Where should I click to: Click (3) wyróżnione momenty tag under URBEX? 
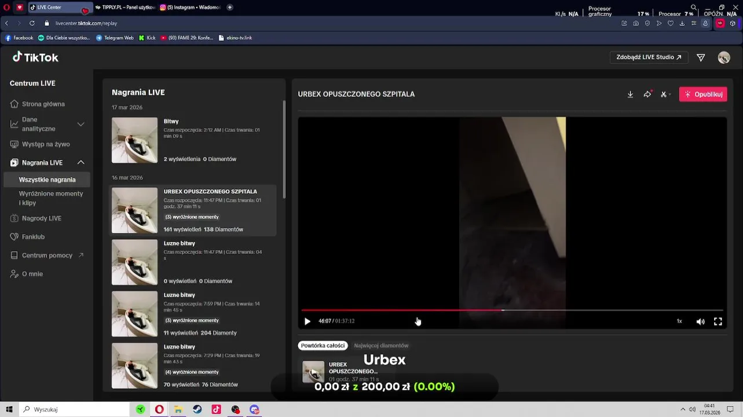[192, 217]
